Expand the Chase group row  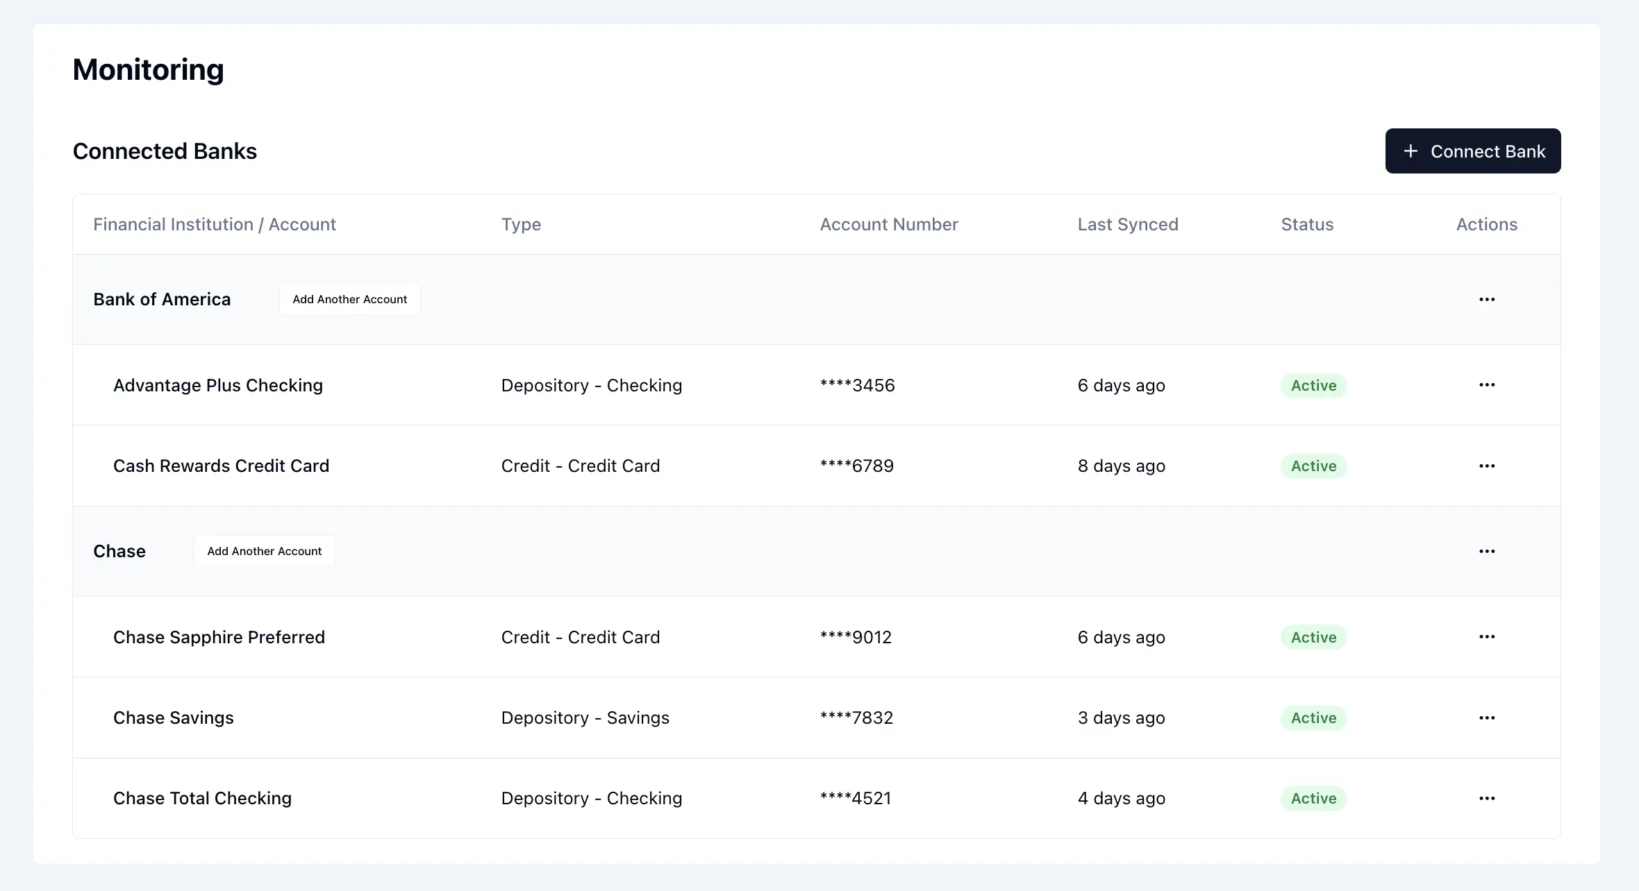(119, 550)
